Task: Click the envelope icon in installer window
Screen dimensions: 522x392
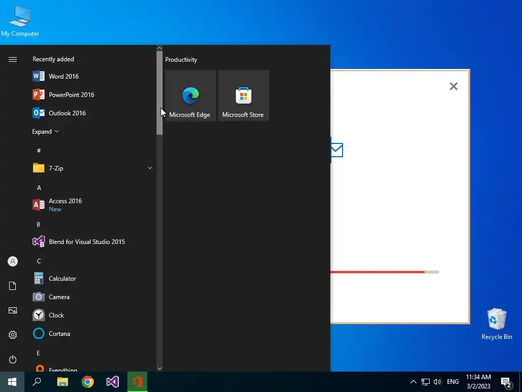Action: pos(336,150)
